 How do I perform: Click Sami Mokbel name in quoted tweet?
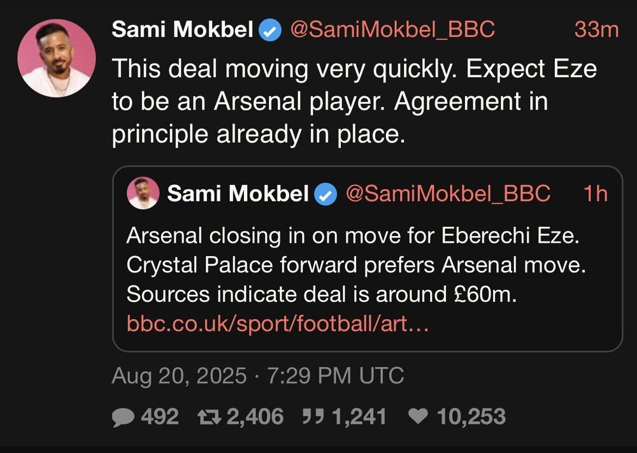[x=238, y=194]
